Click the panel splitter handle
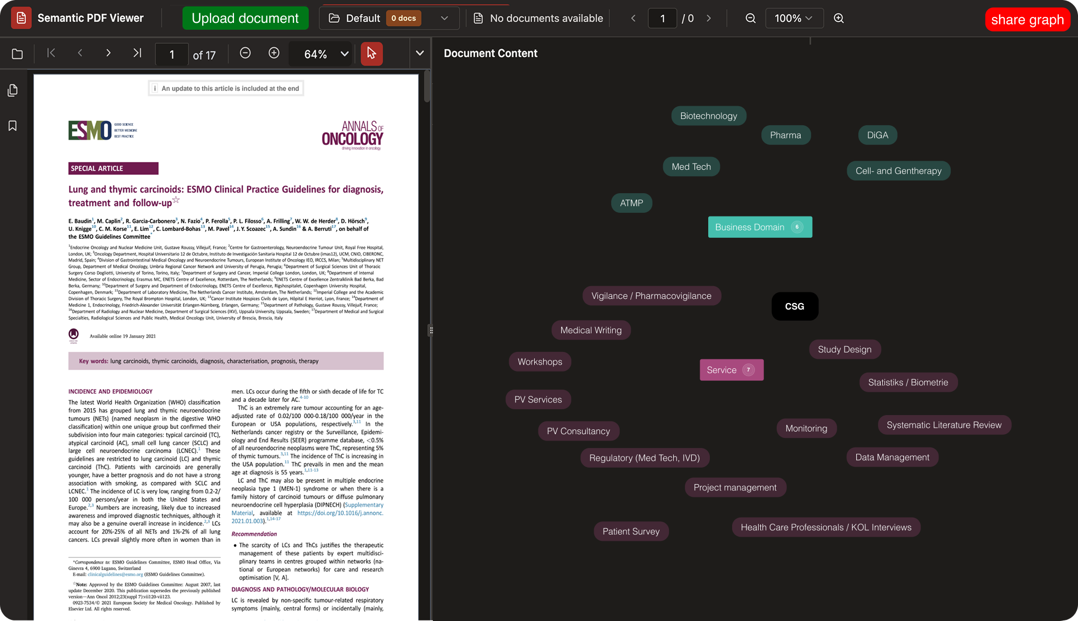1078x621 pixels. click(431, 330)
